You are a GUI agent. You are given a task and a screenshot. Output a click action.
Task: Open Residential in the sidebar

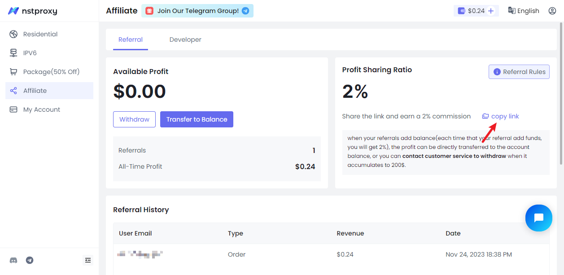(40, 34)
